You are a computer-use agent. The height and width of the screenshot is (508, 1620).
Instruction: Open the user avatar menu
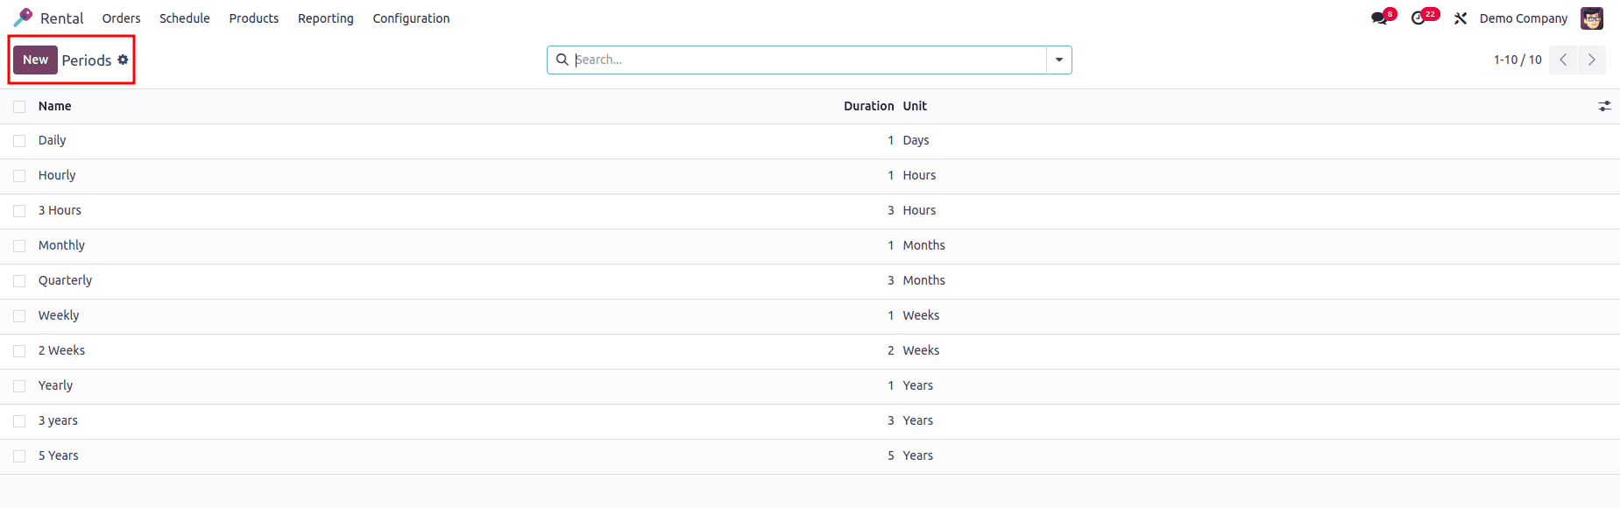tap(1591, 18)
